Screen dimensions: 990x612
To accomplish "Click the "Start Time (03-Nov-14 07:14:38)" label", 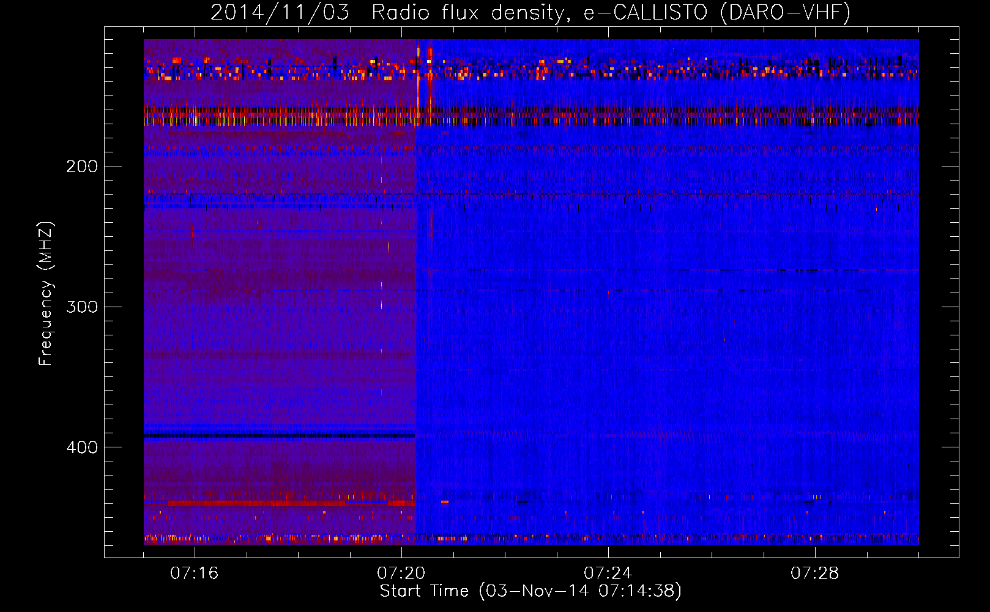I will click(x=530, y=591).
